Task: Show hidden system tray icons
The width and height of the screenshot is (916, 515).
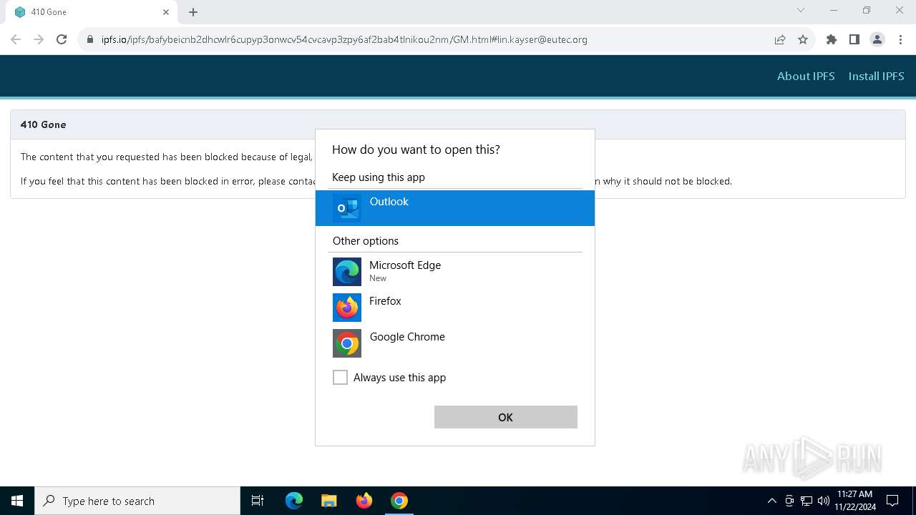Action: coord(771,501)
